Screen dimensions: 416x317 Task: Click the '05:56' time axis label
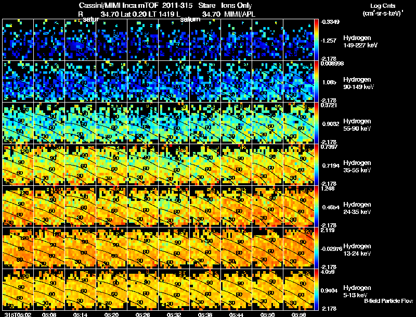(x=298, y=314)
